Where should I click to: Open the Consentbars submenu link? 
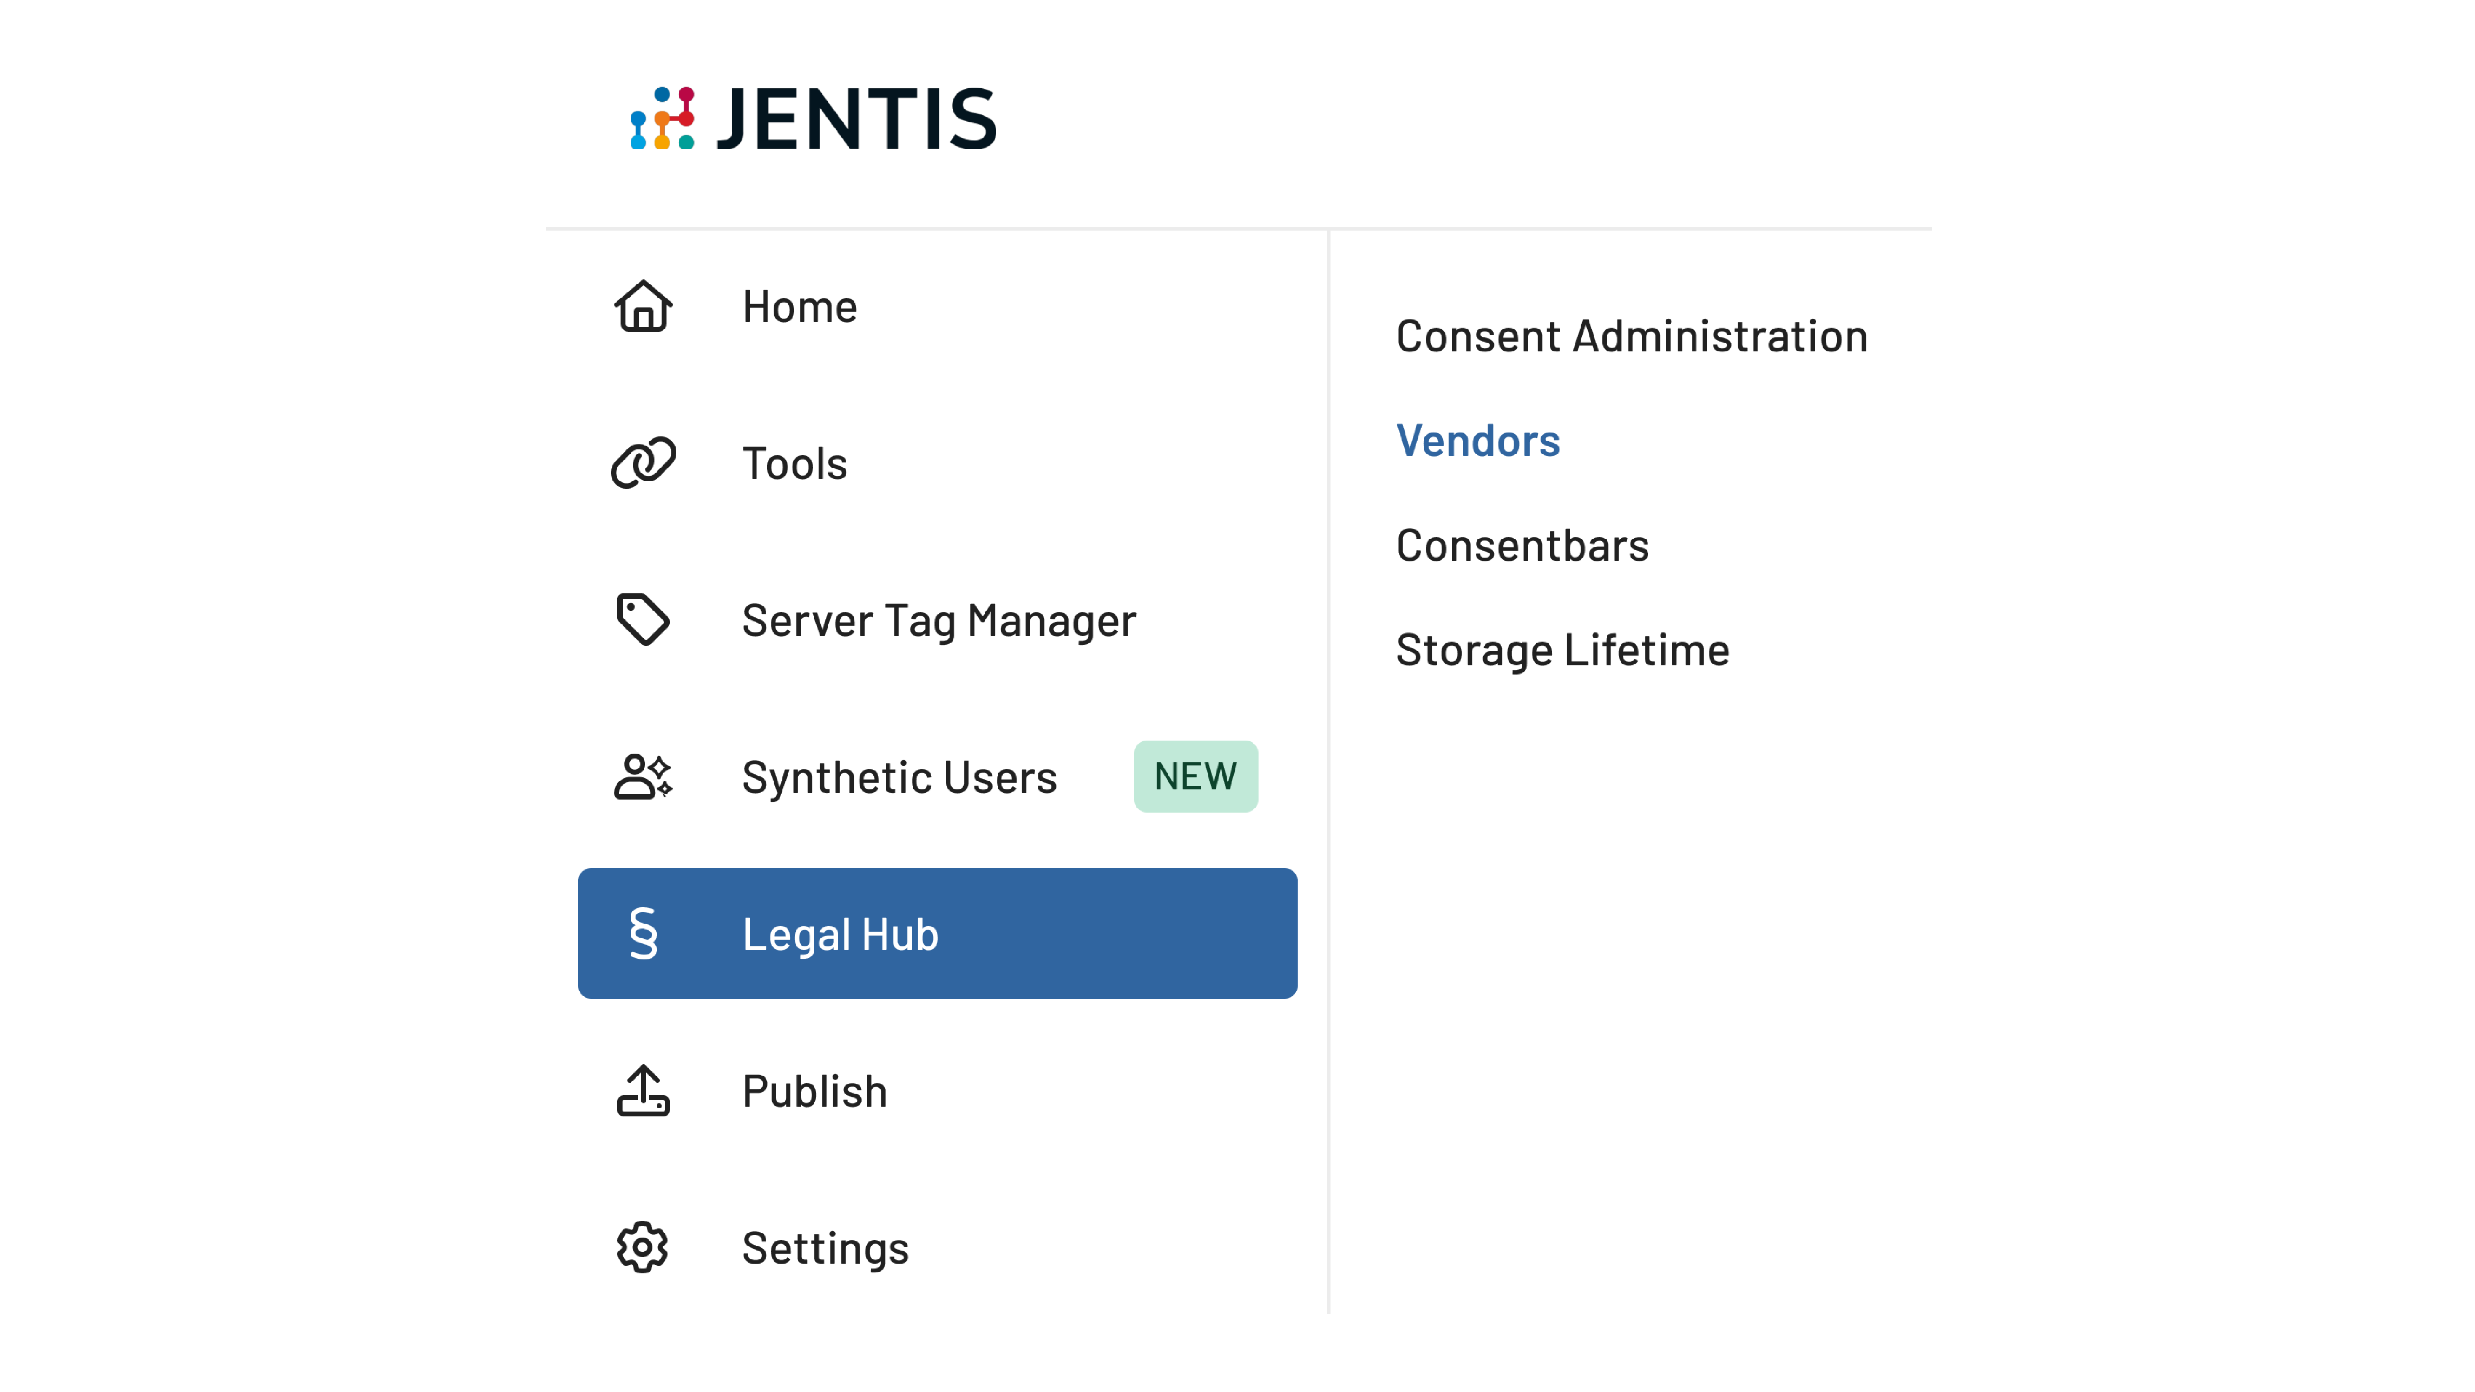tap(1522, 546)
